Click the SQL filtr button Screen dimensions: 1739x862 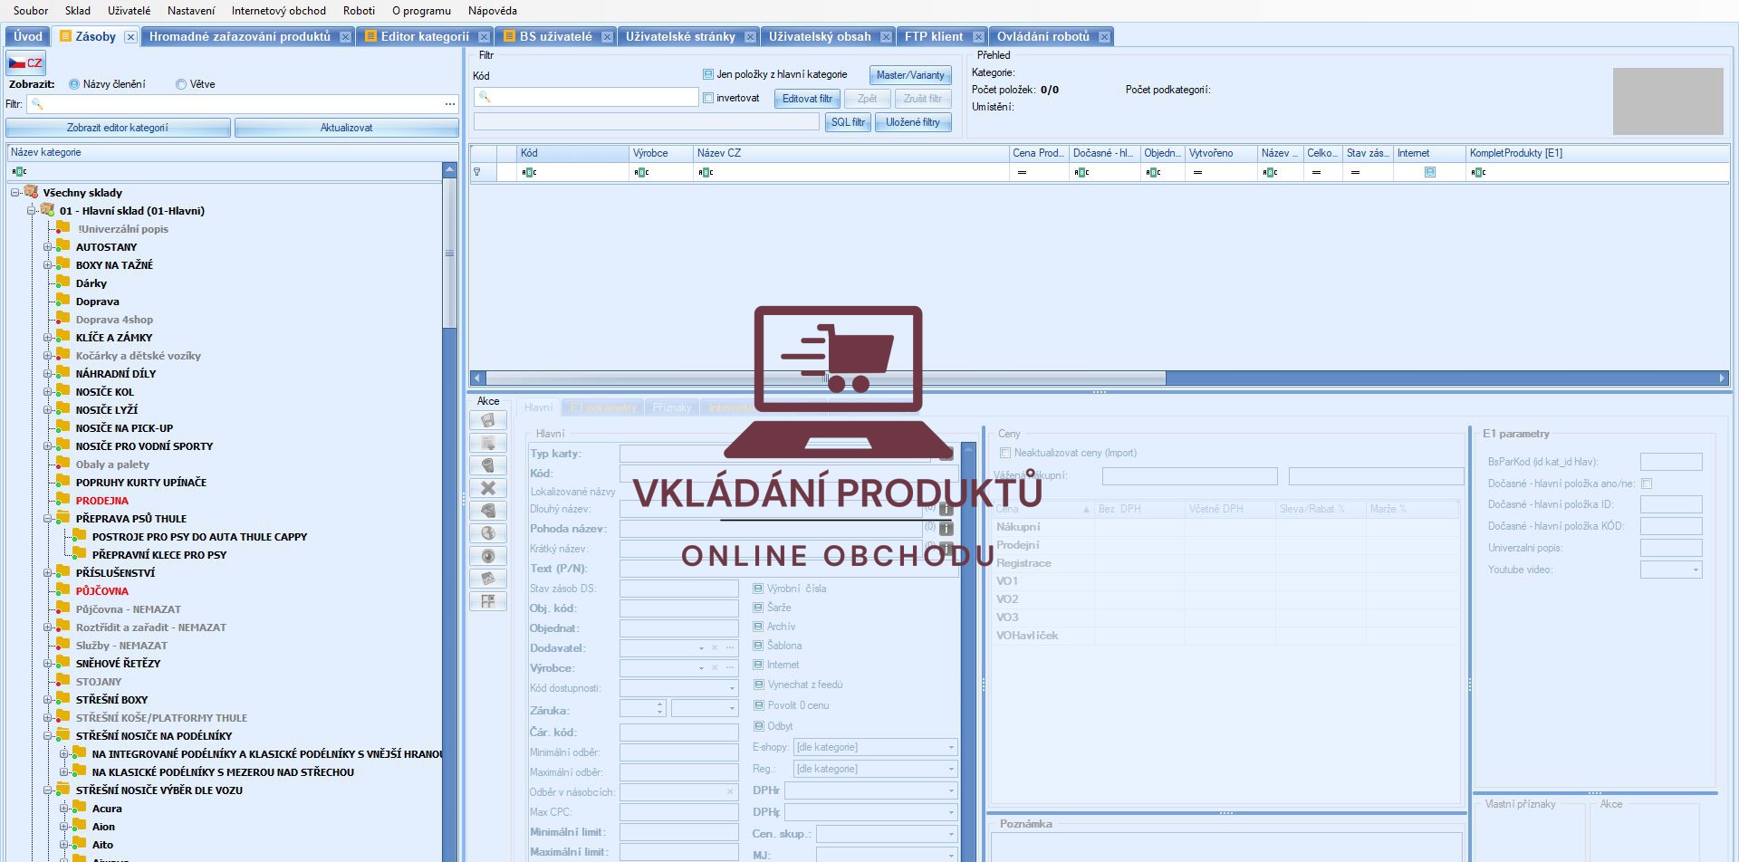click(x=848, y=122)
